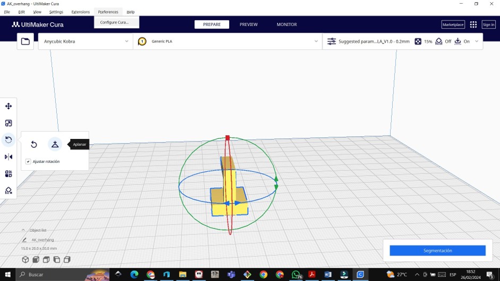Switch to right side view icon
Image resolution: width=500 pixels, height=281 pixels.
pos(67,260)
